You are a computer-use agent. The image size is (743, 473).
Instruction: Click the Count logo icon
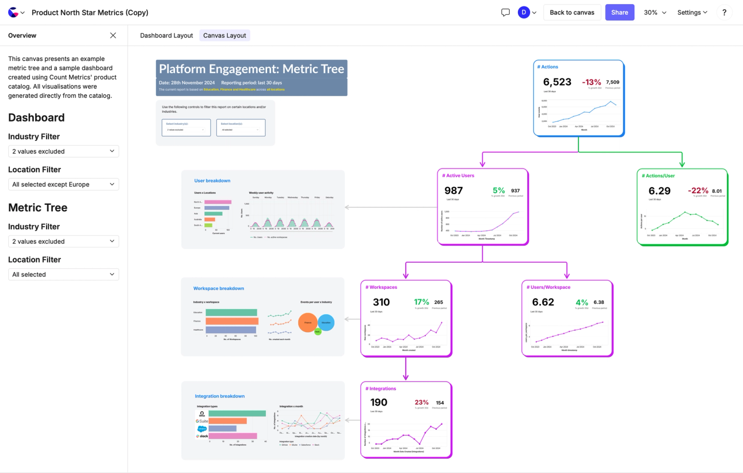(13, 12)
